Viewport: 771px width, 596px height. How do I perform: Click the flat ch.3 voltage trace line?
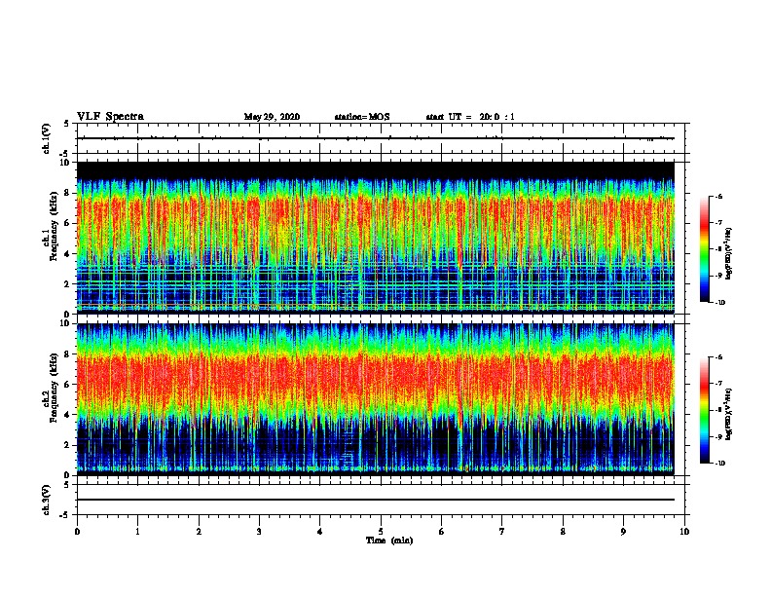[x=376, y=500]
